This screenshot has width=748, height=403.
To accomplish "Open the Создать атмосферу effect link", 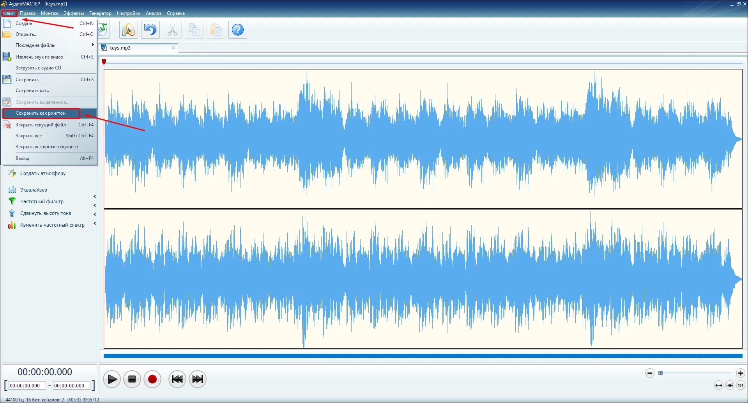I will click(x=43, y=174).
